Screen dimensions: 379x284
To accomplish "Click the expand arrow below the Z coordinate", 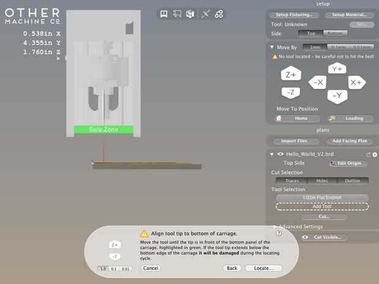I will 58,58.
